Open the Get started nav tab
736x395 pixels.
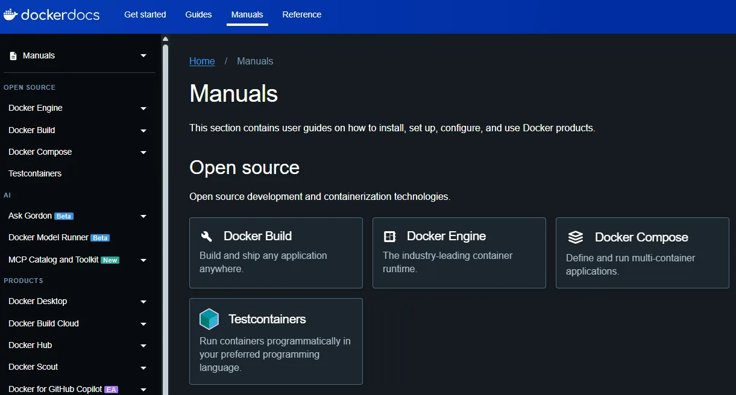click(145, 14)
